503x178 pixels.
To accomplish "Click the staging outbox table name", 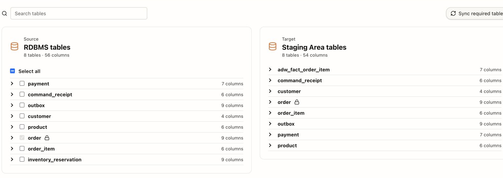I will point(286,124).
